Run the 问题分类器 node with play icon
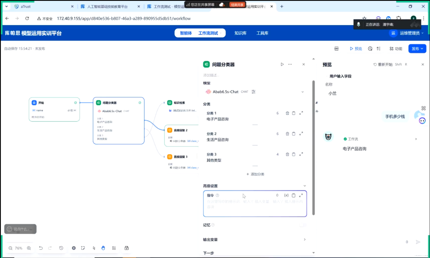The width and height of the screenshot is (430, 258). tap(282, 64)
